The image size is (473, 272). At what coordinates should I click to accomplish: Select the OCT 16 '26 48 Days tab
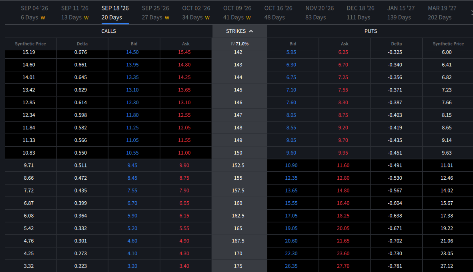pos(278,13)
